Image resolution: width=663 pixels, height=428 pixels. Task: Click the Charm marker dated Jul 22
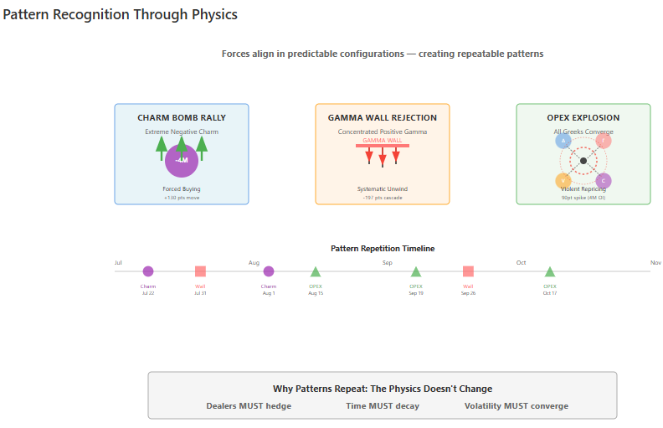coord(148,271)
